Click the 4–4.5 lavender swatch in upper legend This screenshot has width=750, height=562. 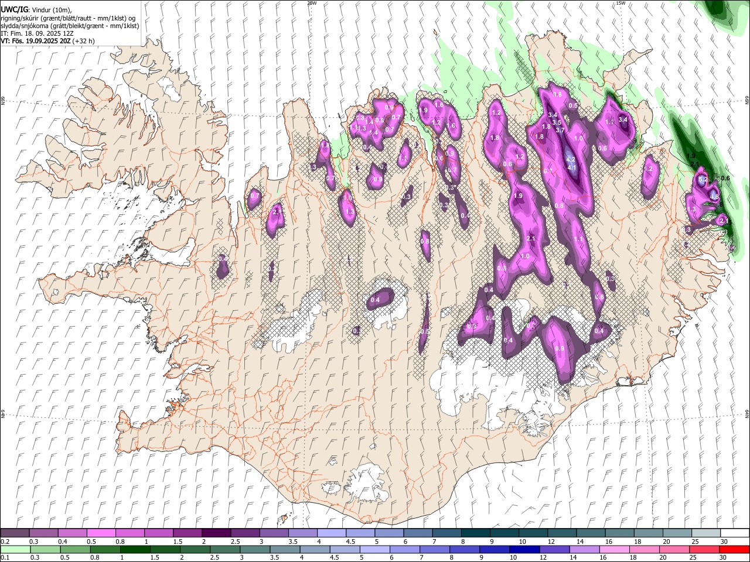(332, 533)
